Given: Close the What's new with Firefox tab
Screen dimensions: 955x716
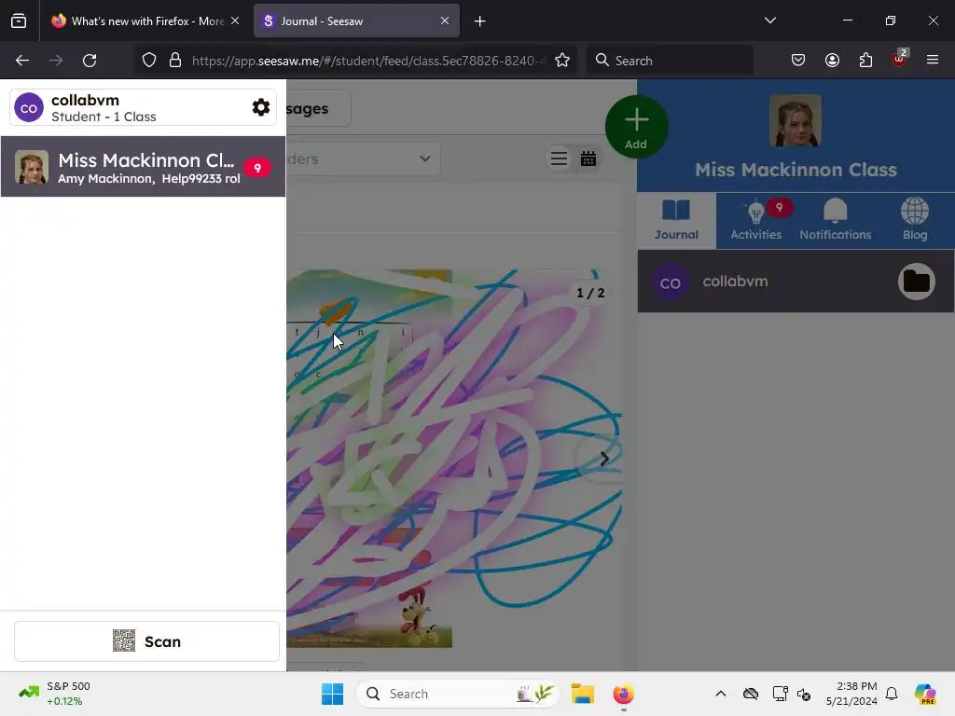Looking at the screenshot, I should pos(235,21).
